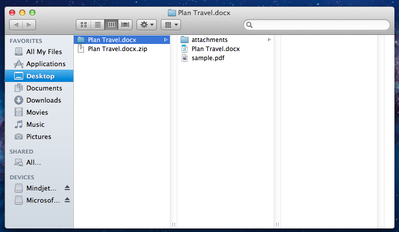399x232 pixels.
Task: Click the Mindjet drive icon
Action: click(x=19, y=188)
